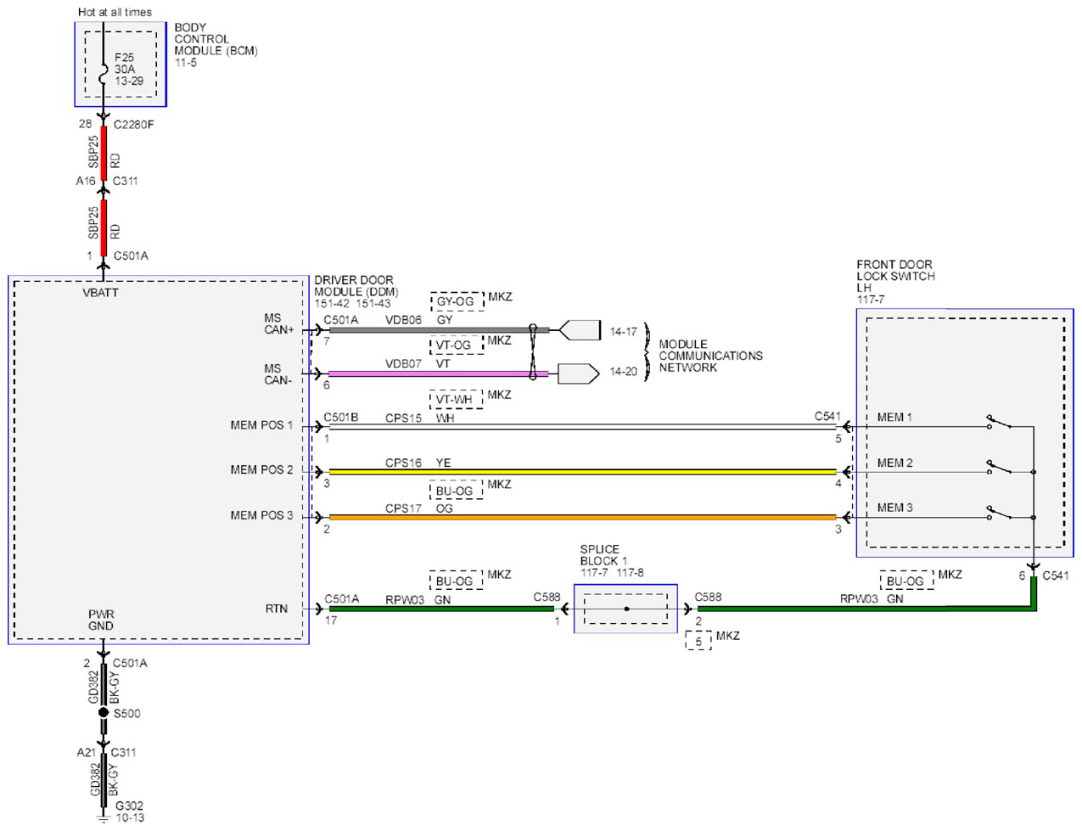The image size is (1082, 831).
Task: Open page reference 11-5 under BCM
Action: point(186,63)
